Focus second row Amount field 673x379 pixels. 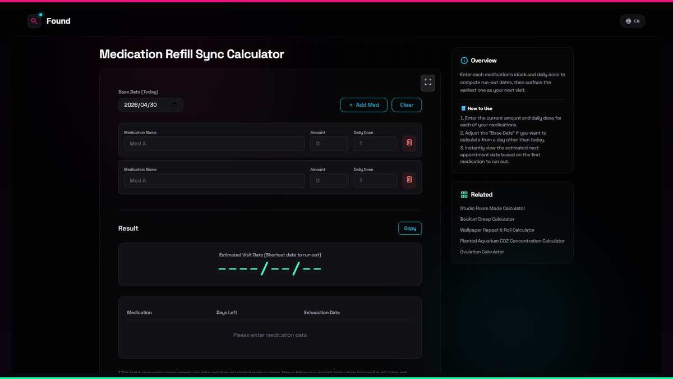pyautogui.click(x=329, y=181)
